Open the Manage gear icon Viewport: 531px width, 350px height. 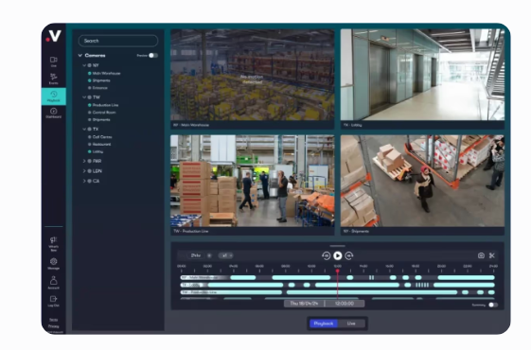(54, 263)
